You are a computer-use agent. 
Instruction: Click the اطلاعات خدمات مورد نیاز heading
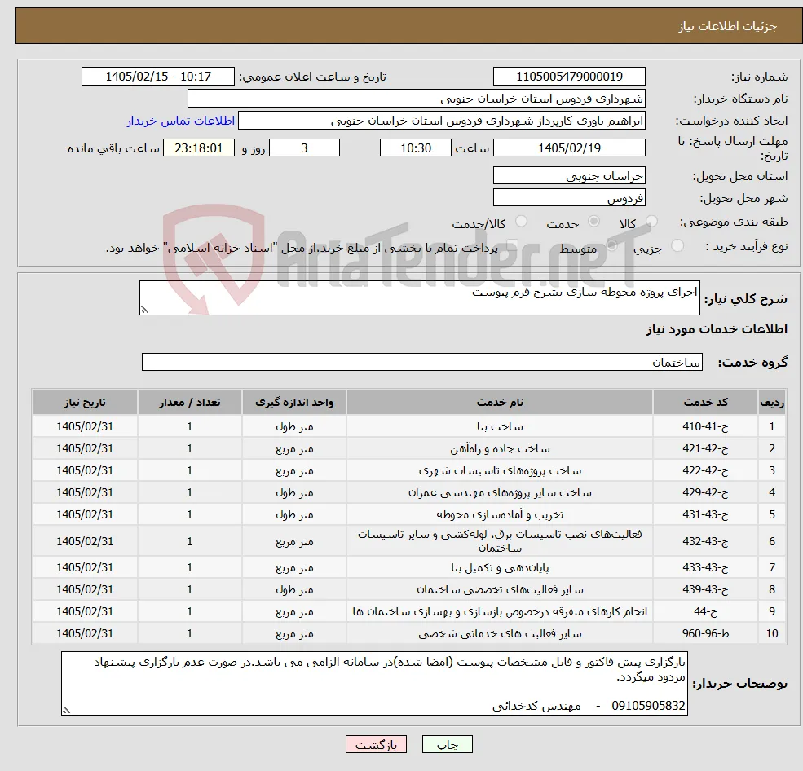(717, 329)
